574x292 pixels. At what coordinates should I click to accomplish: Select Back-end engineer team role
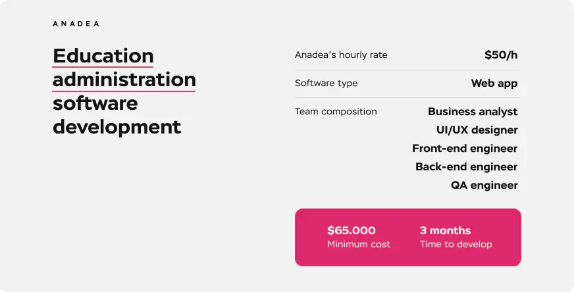tap(466, 167)
